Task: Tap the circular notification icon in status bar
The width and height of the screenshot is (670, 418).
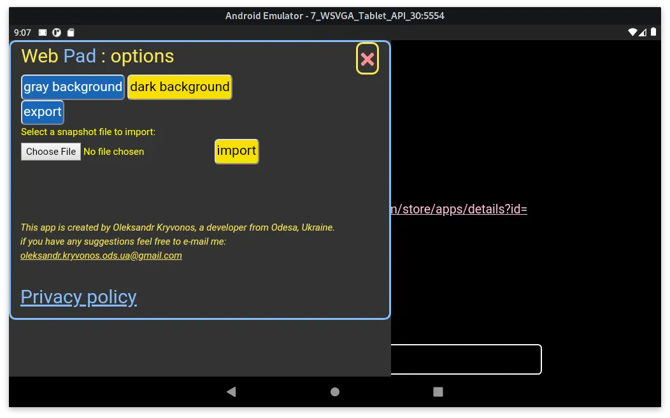Action: [x=57, y=32]
